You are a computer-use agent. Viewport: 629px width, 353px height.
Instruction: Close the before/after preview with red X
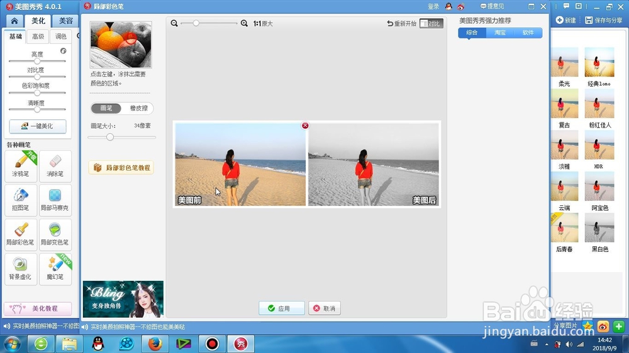pyautogui.click(x=305, y=126)
